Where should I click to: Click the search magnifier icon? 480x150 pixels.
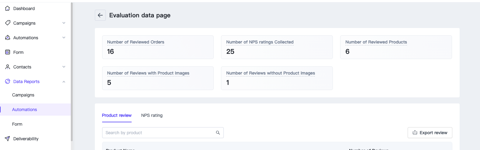point(218,133)
